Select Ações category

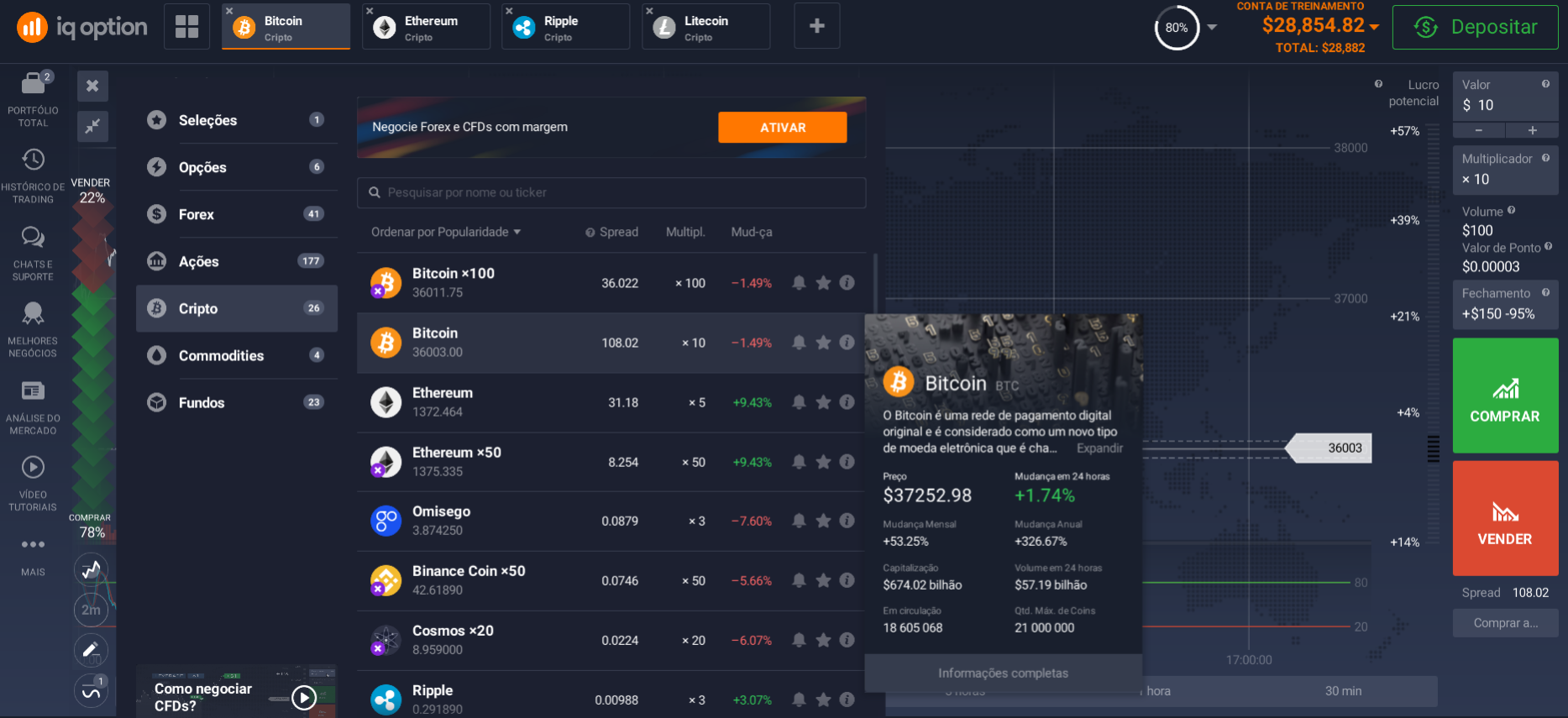point(237,261)
